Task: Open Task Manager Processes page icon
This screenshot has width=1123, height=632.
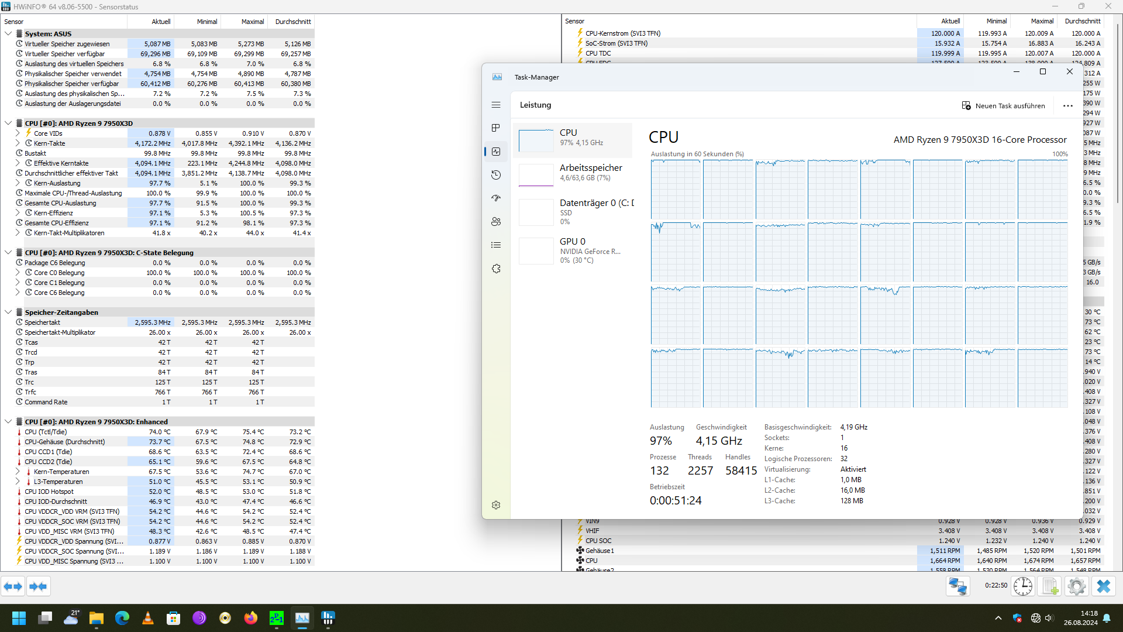Action: click(496, 128)
